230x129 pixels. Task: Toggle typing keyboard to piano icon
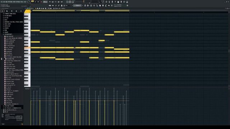50,6
